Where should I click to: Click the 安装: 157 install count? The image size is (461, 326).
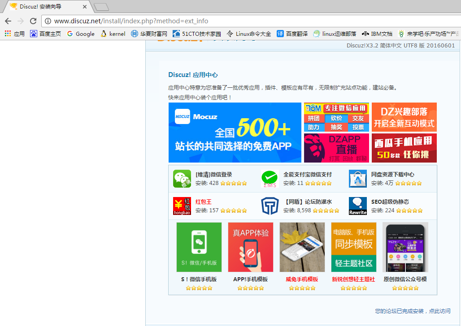coord(207,210)
